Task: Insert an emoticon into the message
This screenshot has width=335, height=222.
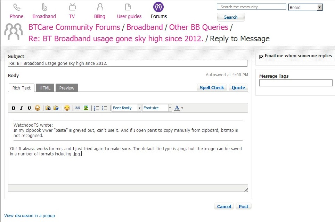Action: [67, 108]
